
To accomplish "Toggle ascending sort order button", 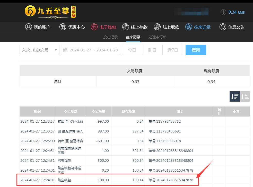I will pyautogui.click(x=245, y=96).
